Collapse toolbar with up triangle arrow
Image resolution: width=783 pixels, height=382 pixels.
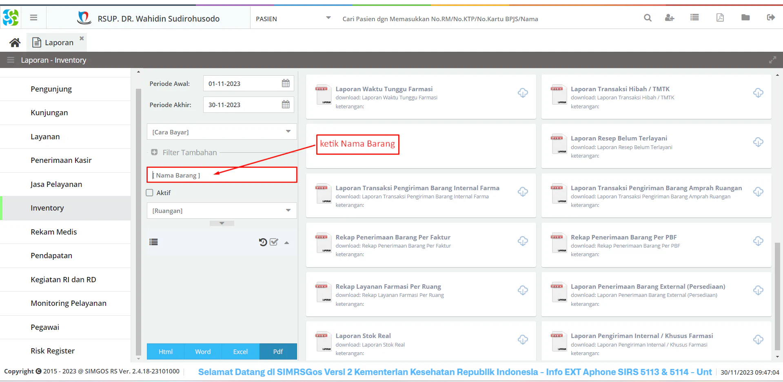pyautogui.click(x=286, y=243)
